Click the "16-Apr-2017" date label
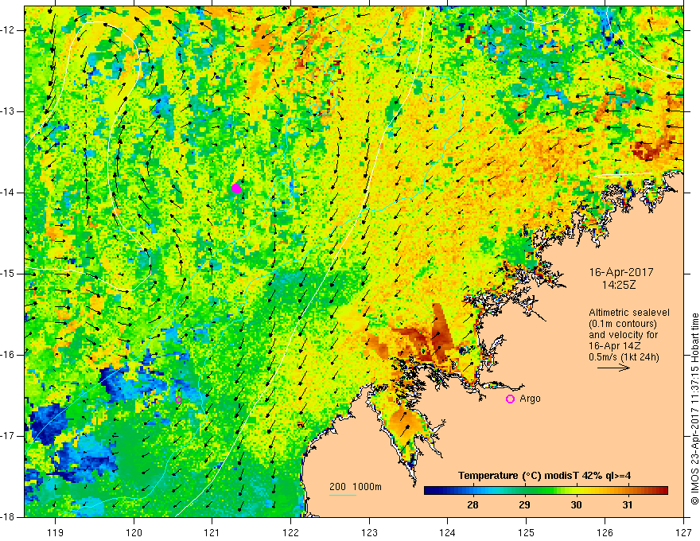 point(621,272)
